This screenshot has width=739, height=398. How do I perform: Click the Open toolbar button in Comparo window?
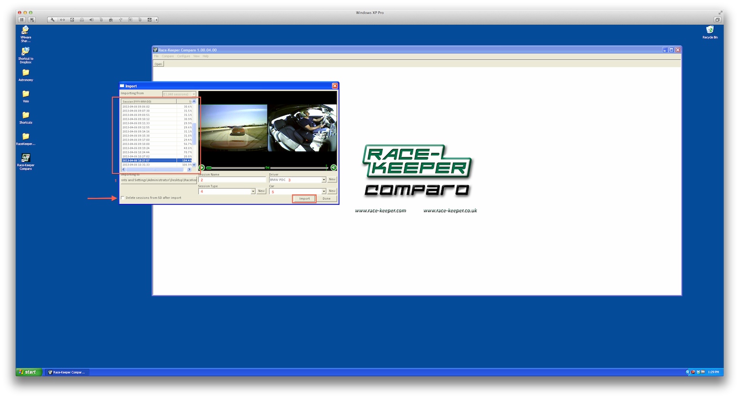[x=158, y=64]
